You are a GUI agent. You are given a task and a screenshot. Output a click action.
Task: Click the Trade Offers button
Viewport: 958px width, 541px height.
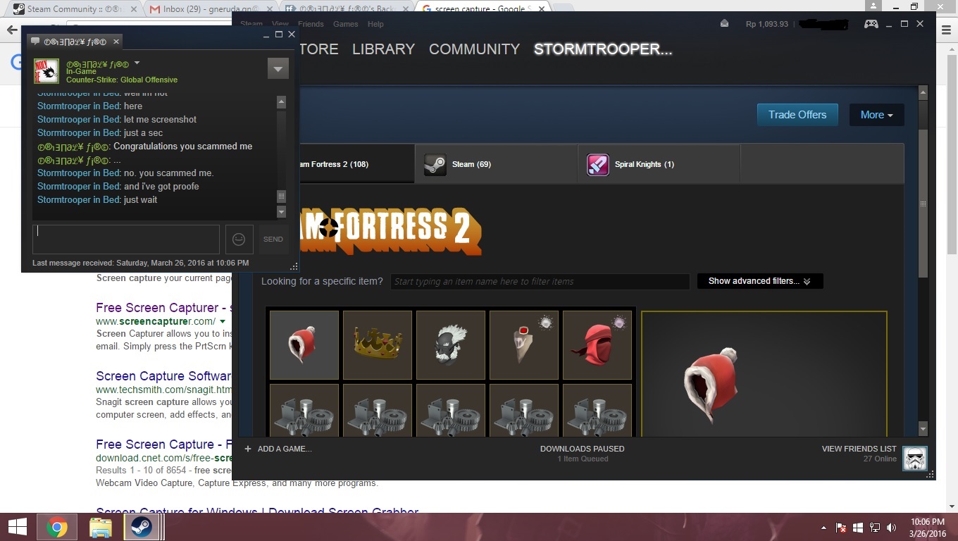pos(797,115)
